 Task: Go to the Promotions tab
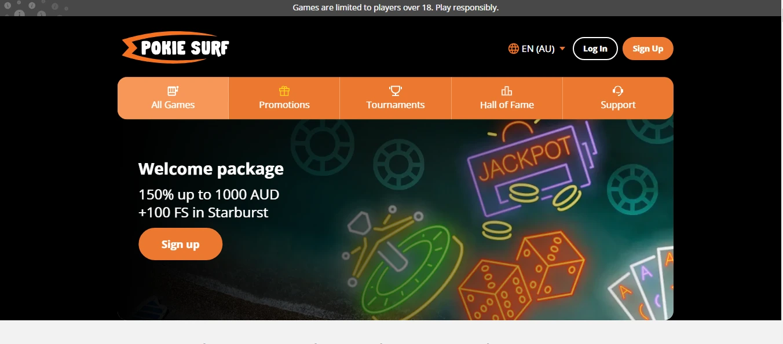click(x=284, y=98)
